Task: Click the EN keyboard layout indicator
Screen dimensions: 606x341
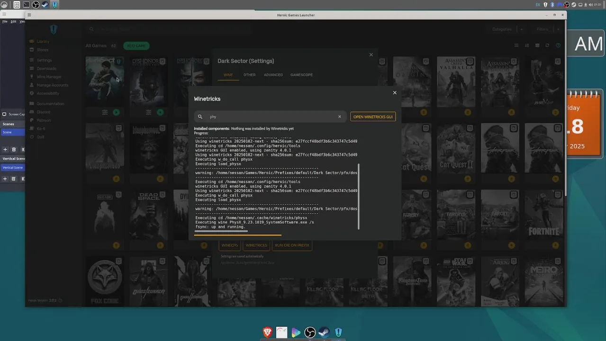Action: 538,5
